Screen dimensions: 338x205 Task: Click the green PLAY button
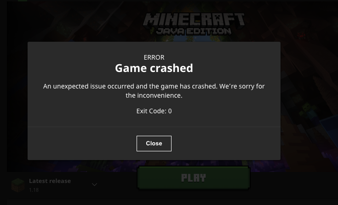tap(194, 178)
